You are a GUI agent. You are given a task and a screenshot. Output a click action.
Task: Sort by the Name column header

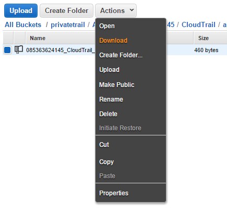(x=38, y=38)
